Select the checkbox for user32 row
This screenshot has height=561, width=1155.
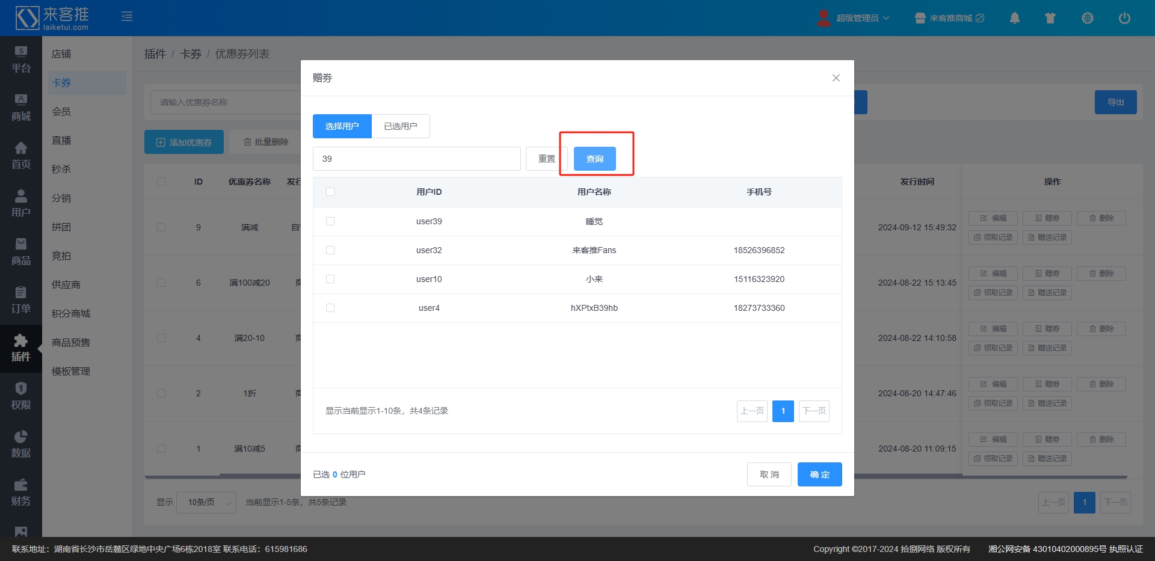(x=330, y=250)
